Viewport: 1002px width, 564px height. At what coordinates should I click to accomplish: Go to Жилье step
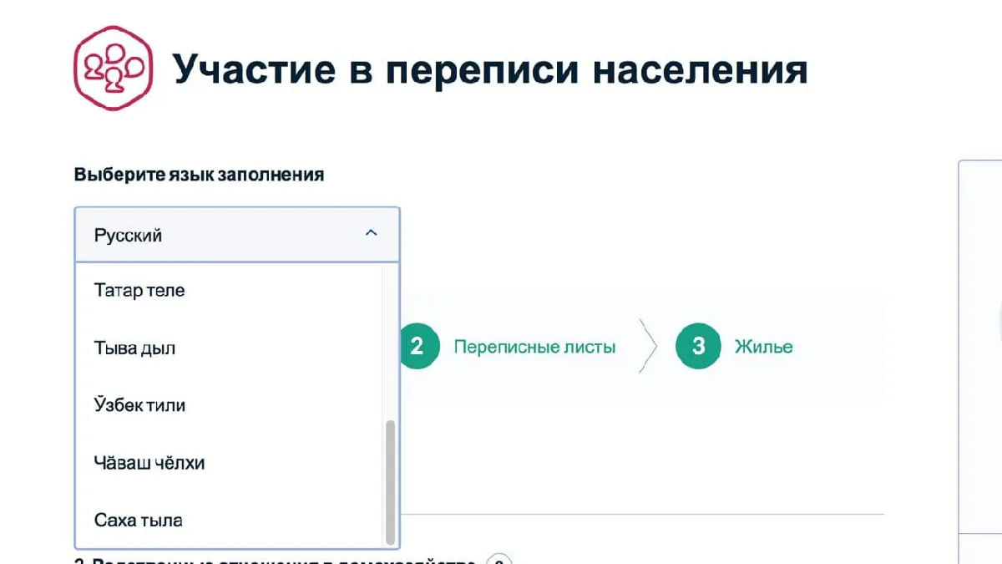click(764, 347)
